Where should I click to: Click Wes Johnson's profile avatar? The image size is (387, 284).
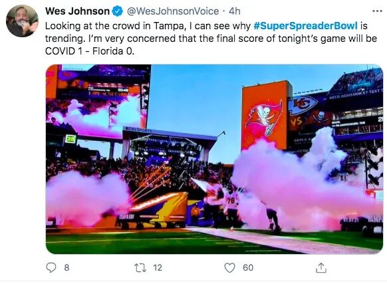22,21
